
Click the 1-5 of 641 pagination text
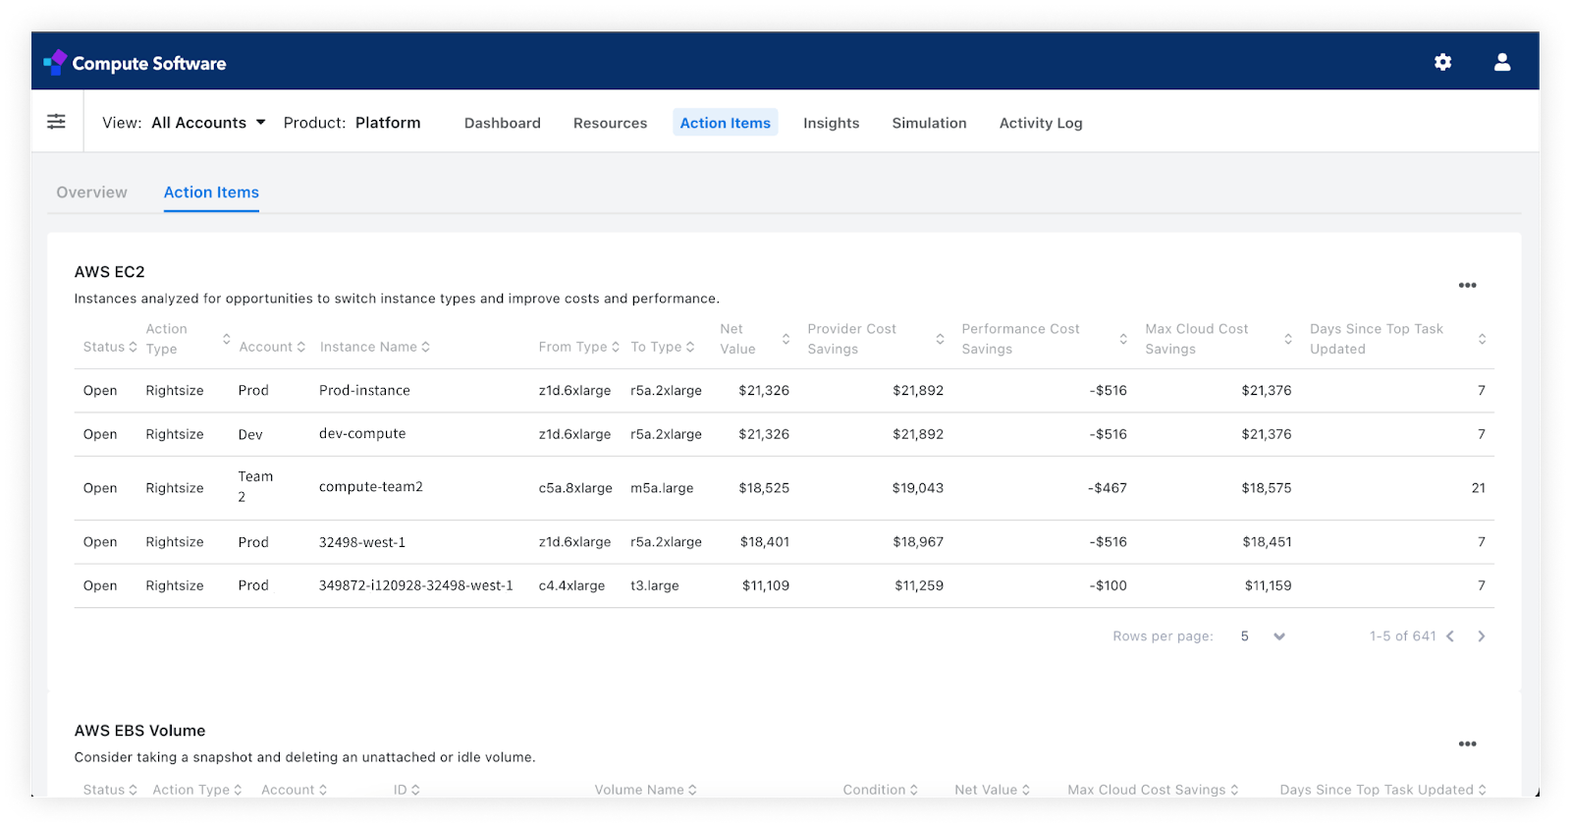[1402, 636]
